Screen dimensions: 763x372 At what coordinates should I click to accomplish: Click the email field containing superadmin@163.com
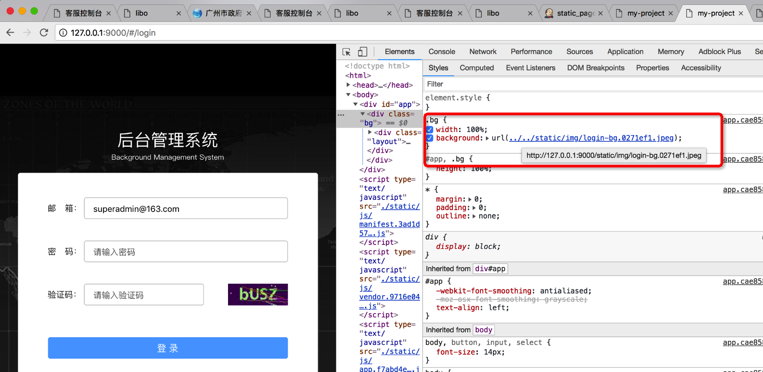pos(186,208)
